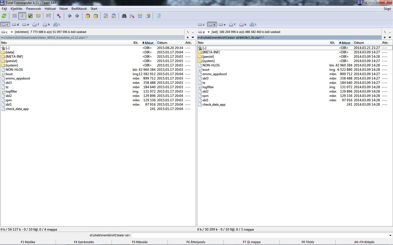The image size is (393, 245).
Task: Open right panel favorites star button
Action: click(x=385, y=38)
